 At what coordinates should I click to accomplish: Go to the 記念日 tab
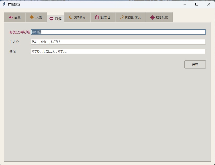103,17
